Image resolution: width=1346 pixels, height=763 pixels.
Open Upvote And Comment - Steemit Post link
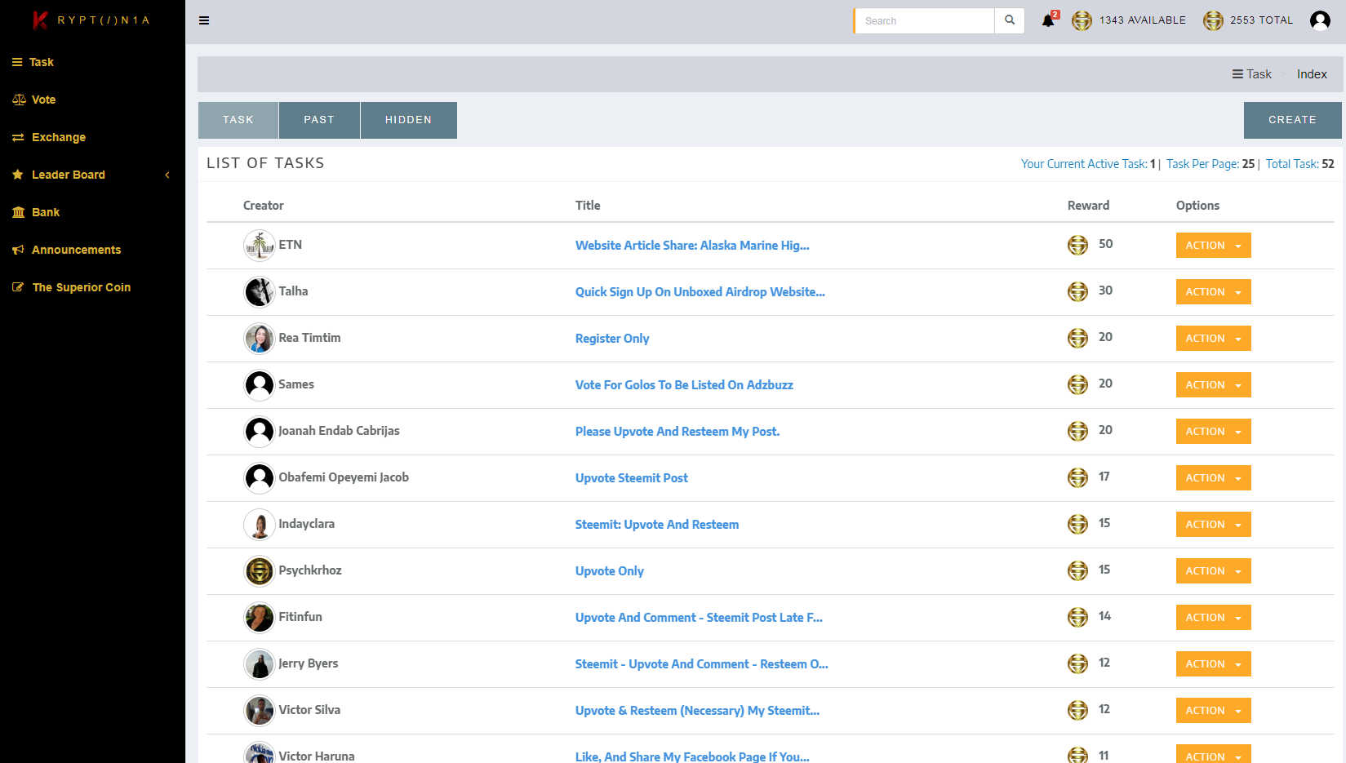tap(699, 618)
